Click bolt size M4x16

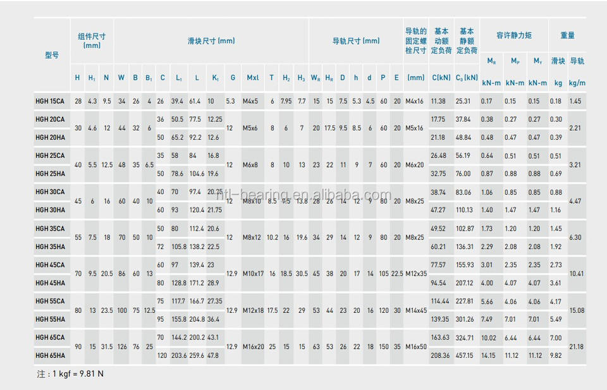(x=415, y=101)
